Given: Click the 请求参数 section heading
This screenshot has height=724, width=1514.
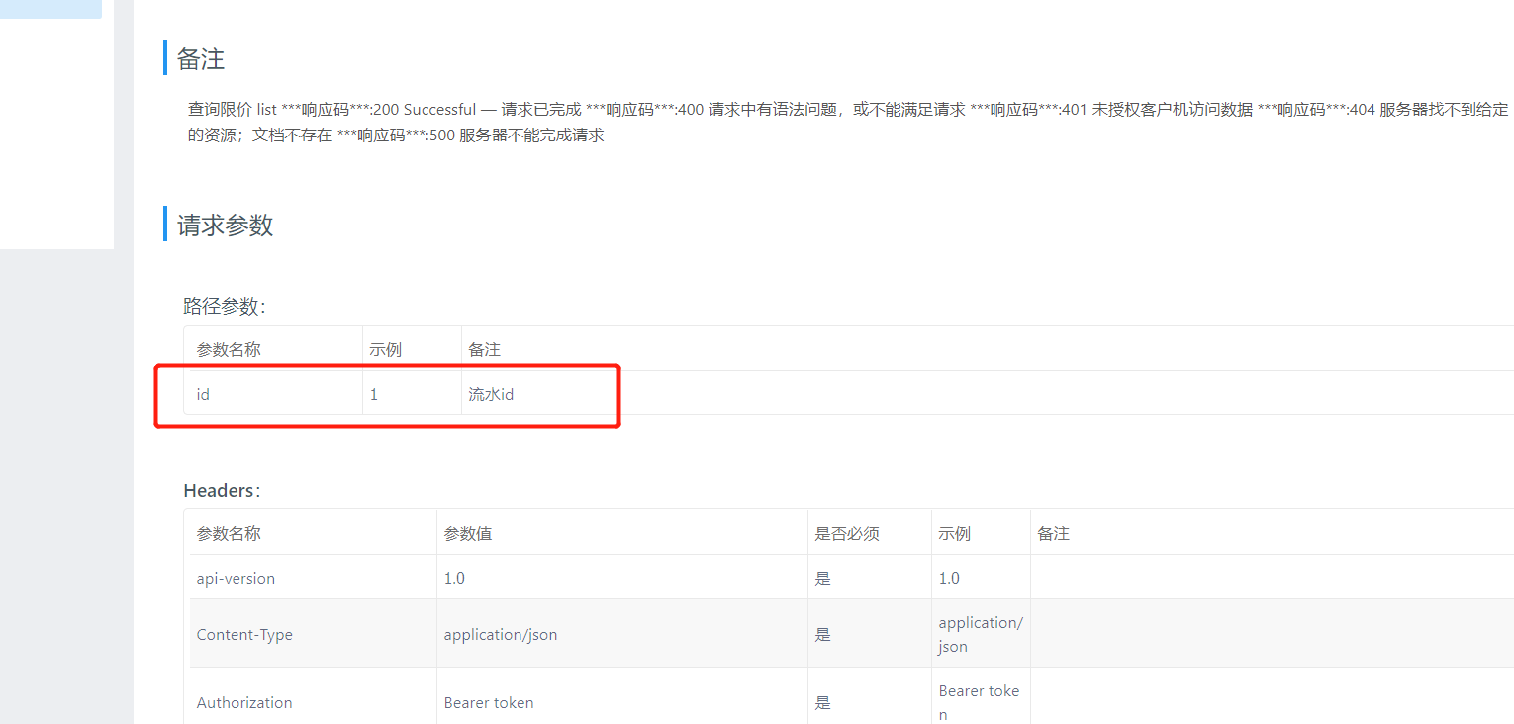Looking at the screenshot, I should tap(223, 226).
